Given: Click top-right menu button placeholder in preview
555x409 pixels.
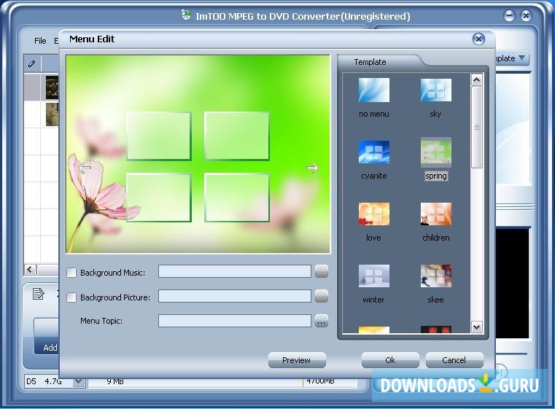Looking at the screenshot, I should point(237,136).
